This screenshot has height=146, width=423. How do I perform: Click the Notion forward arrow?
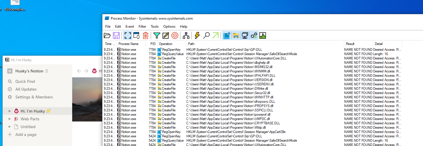(x=86, y=71)
